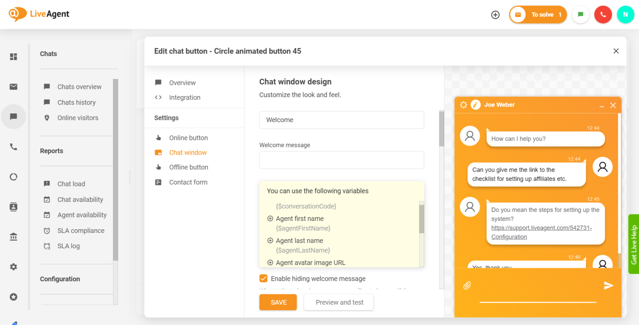The width and height of the screenshot is (639, 325).
Task: Click the red phone button in header
Action: tap(603, 15)
